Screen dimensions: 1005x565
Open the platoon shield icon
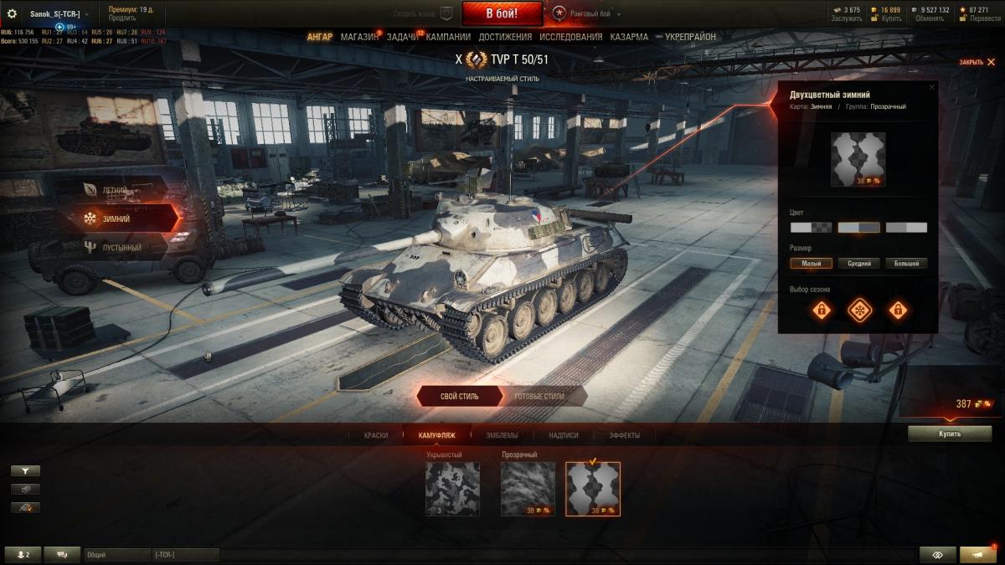446,13
